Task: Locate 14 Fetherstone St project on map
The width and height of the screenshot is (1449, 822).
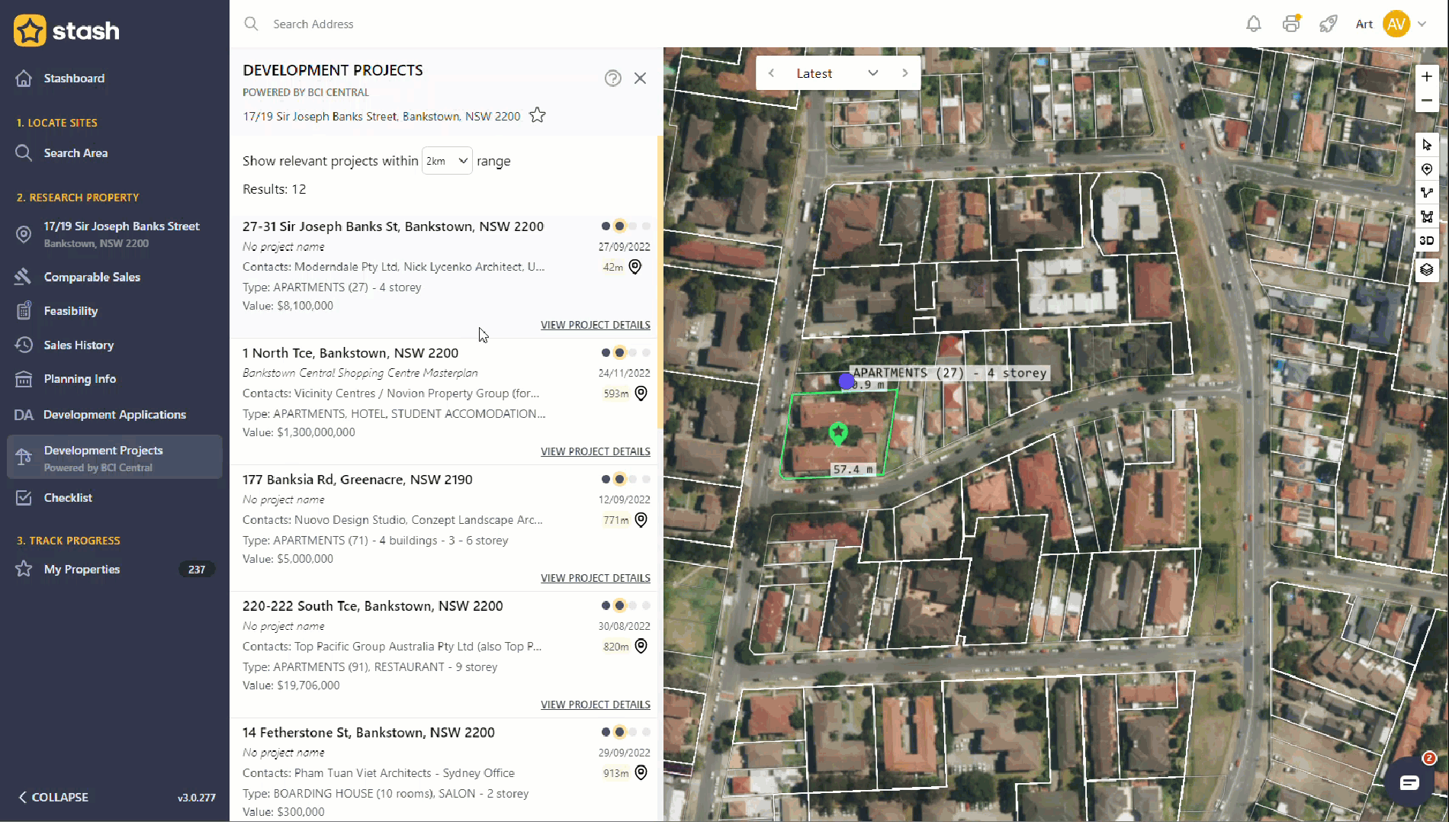Action: pos(641,773)
